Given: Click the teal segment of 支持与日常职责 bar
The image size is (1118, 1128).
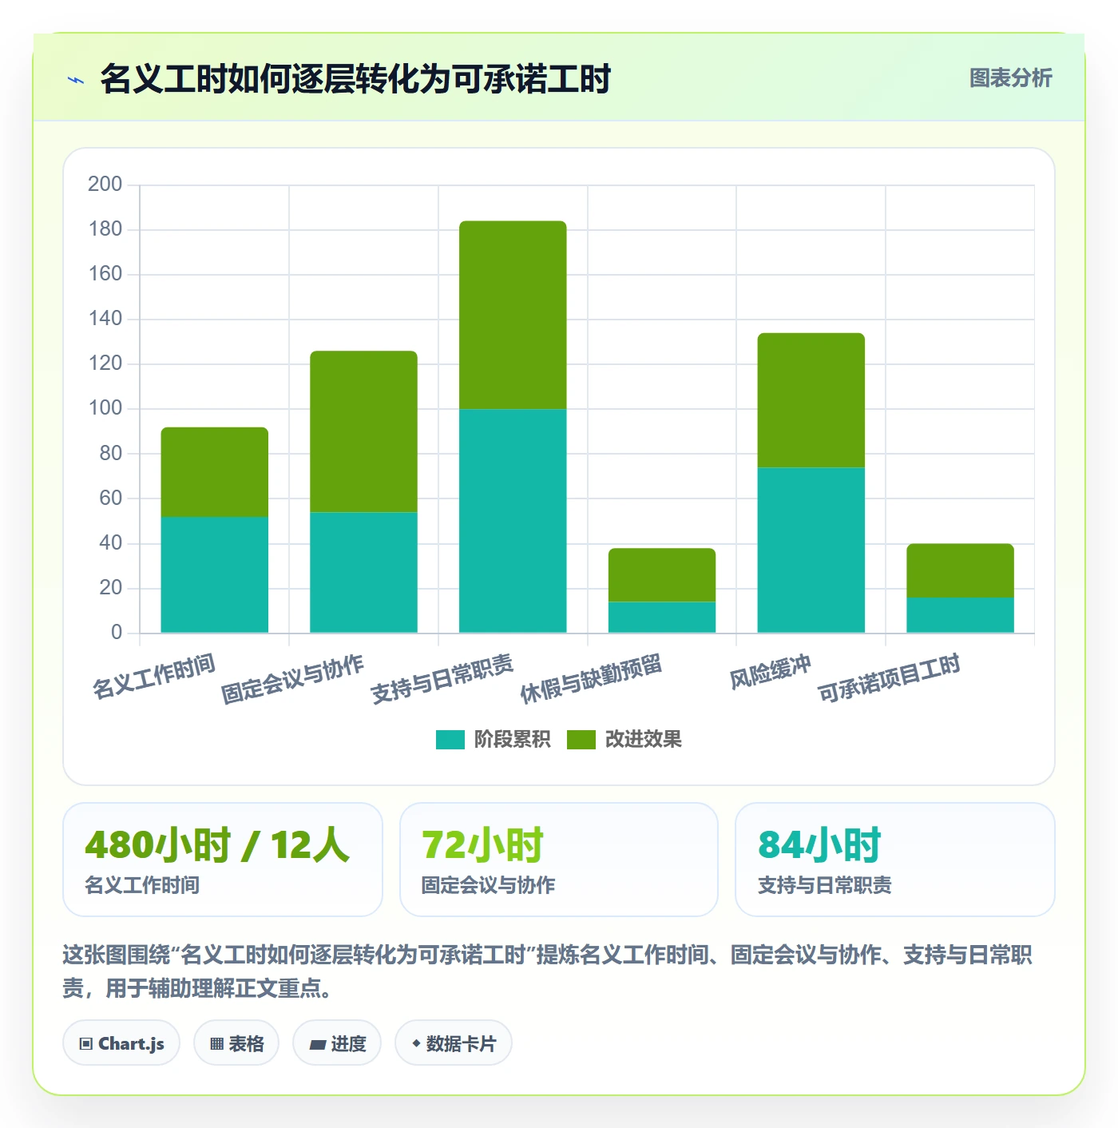Looking at the screenshot, I should (513, 521).
